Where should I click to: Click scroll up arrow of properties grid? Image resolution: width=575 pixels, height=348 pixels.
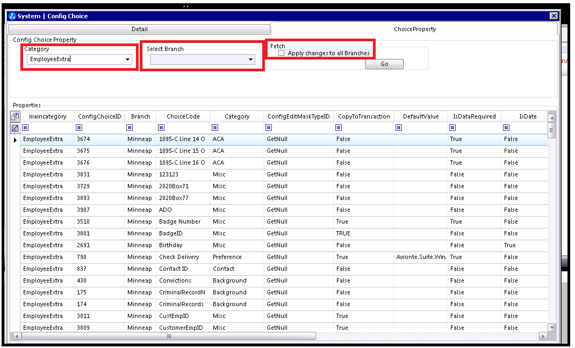[x=551, y=118]
